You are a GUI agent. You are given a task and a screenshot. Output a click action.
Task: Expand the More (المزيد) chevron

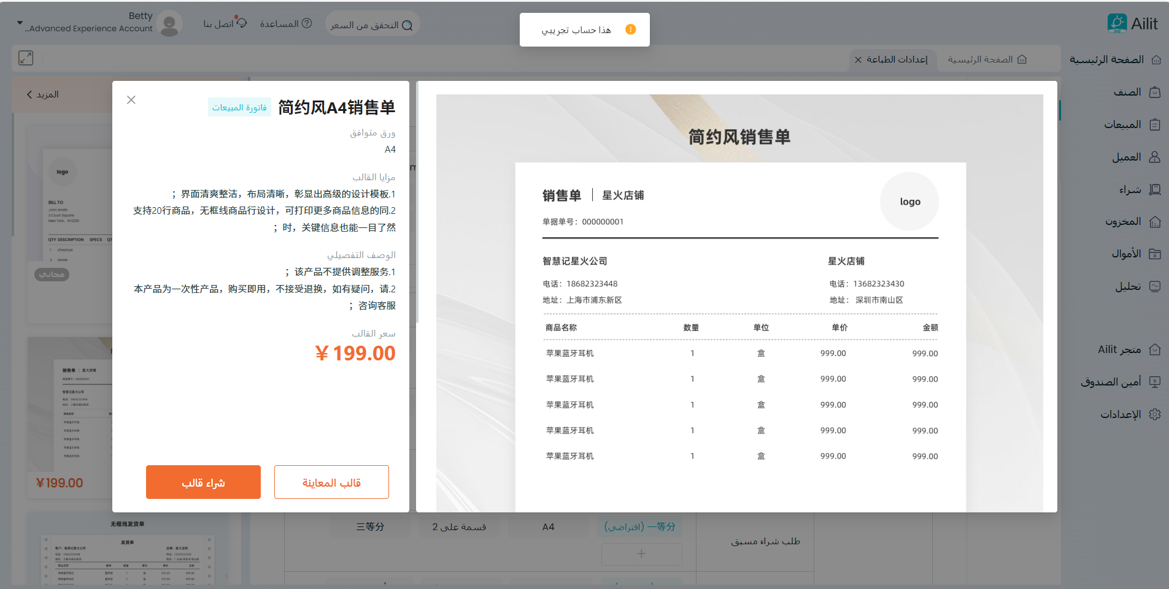click(29, 94)
